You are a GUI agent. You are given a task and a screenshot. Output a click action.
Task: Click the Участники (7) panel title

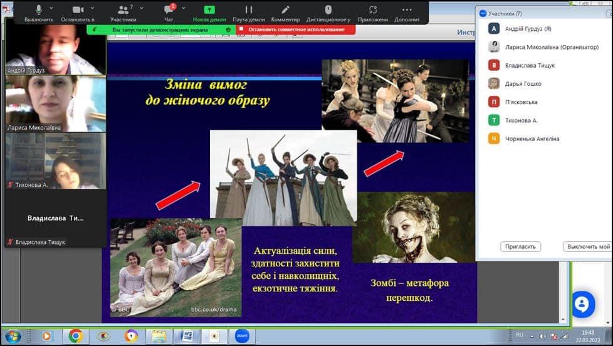[x=505, y=13]
